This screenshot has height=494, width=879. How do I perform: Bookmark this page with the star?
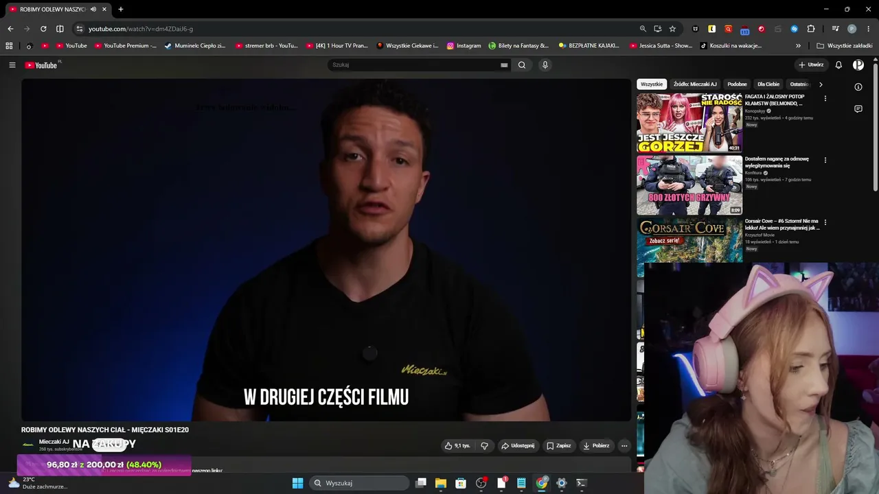[x=672, y=29]
